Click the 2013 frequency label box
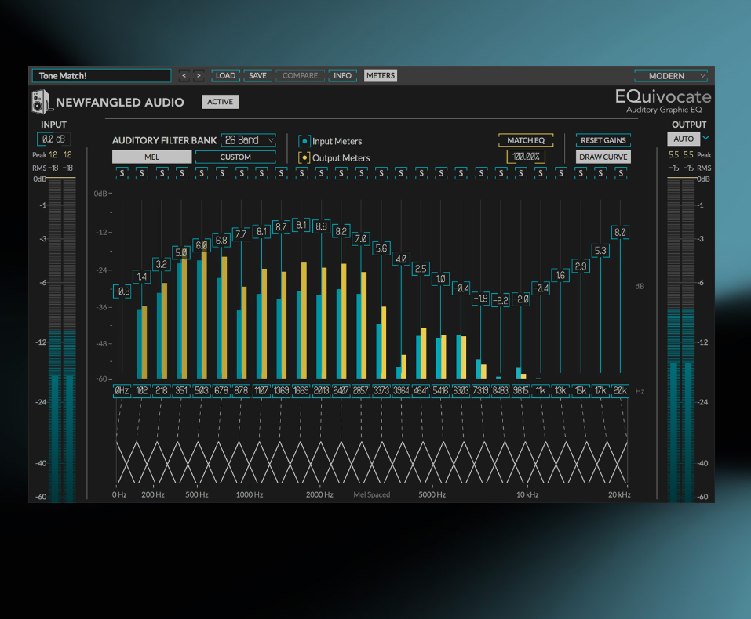 pyautogui.click(x=322, y=391)
